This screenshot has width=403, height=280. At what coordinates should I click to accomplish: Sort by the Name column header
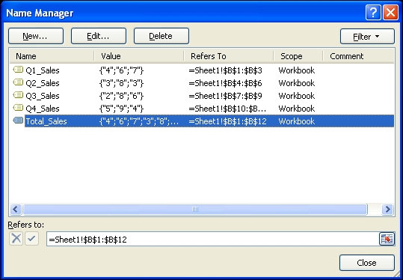[52, 56]
